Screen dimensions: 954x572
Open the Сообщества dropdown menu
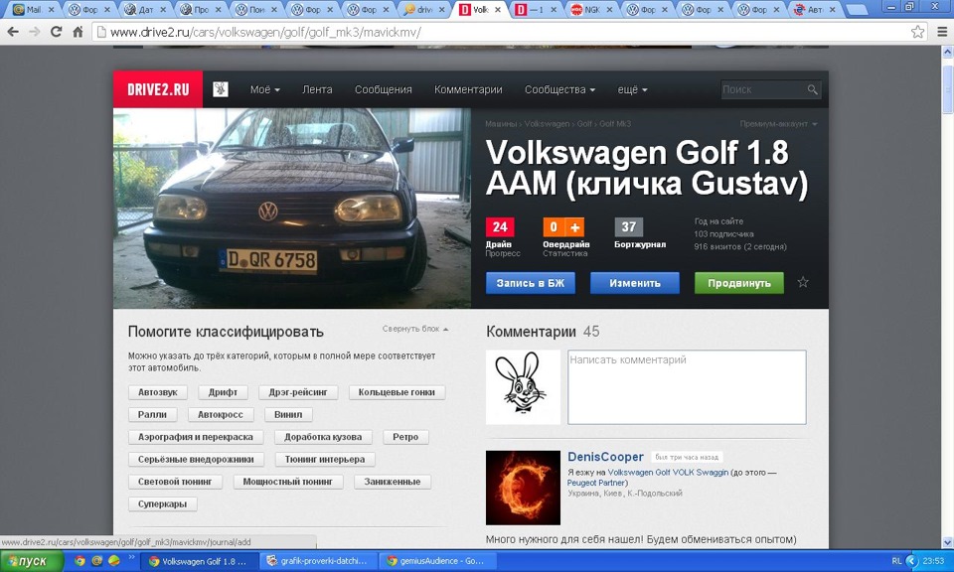coord(559,89)
